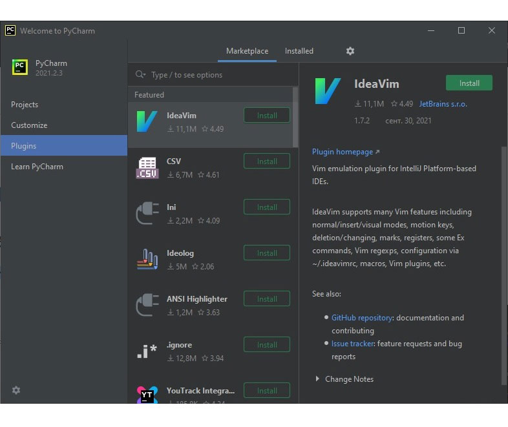
Task: Click the YouTrack Integration plugin icon
Action: tap(147, 395)
